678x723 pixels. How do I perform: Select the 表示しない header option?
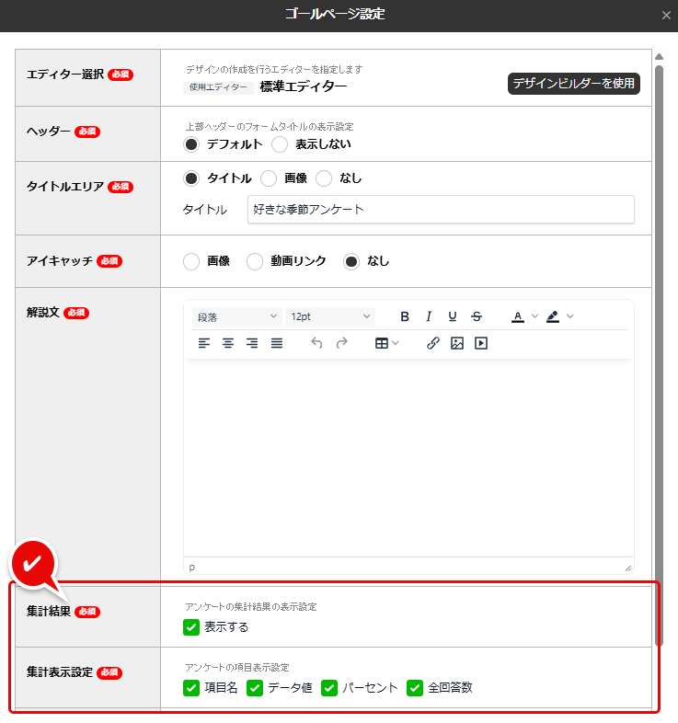tap(280, 144)
